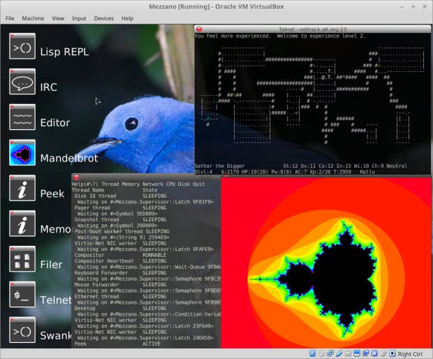This screenshot has width=433, height=359.
Task: Start the Editor launcher icon
Action: point(22,117)
